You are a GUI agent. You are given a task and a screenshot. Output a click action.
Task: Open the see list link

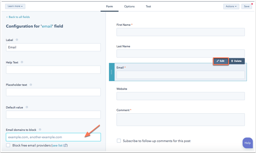coord(59,145)
